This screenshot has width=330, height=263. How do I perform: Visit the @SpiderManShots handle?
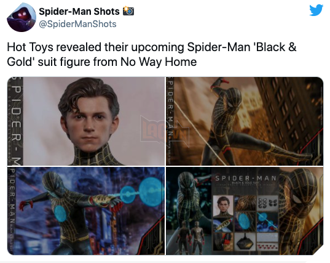(77, 24)
